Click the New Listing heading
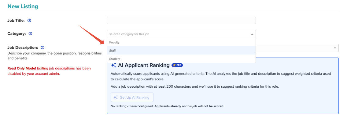Image resolution: width=347 pixels, height=123 pixels. tap(23, 6)
